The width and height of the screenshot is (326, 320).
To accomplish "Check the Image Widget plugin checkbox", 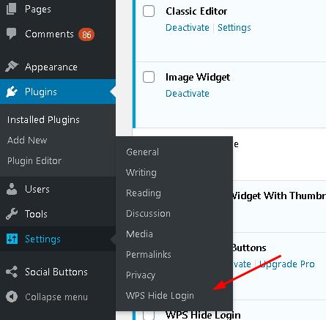I will tap(149, 77).
